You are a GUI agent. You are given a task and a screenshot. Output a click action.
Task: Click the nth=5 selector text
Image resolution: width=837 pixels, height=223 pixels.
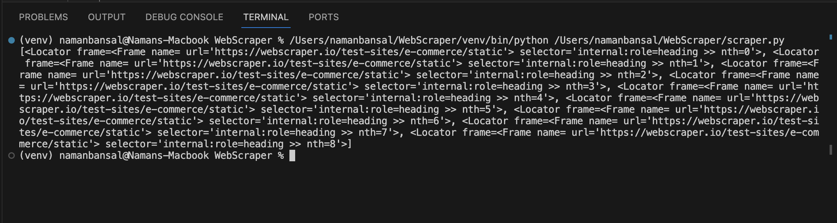coord(477,109)
